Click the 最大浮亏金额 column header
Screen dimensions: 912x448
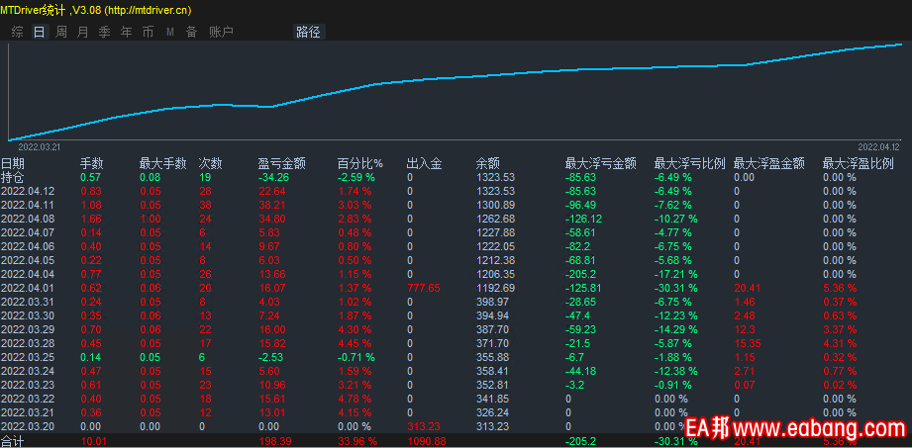point(600,163)
